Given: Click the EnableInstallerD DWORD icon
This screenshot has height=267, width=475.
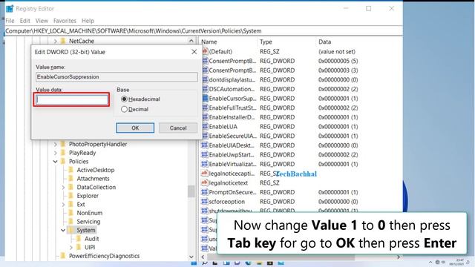Looking at the screenshot, I should 205,117.
